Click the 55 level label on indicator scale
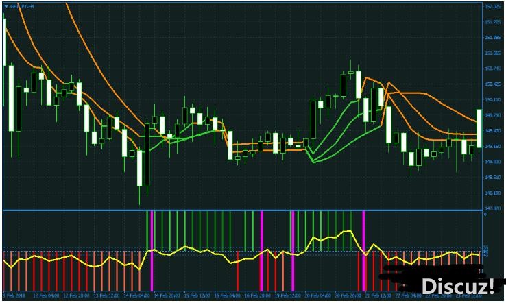506x303 pixels. [x=486, y=247]
